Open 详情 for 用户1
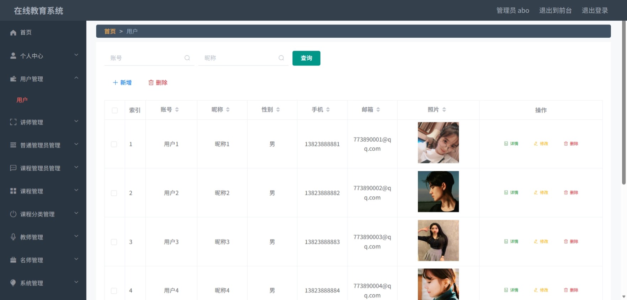627x300 pixels. tap(511, 144)
